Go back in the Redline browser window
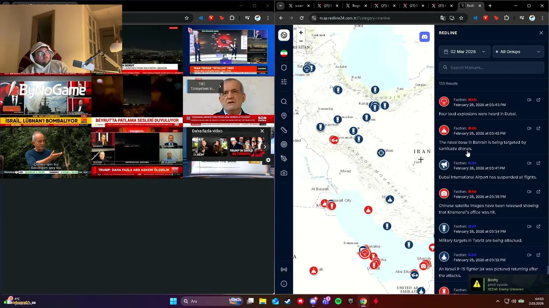 (281, 18)
